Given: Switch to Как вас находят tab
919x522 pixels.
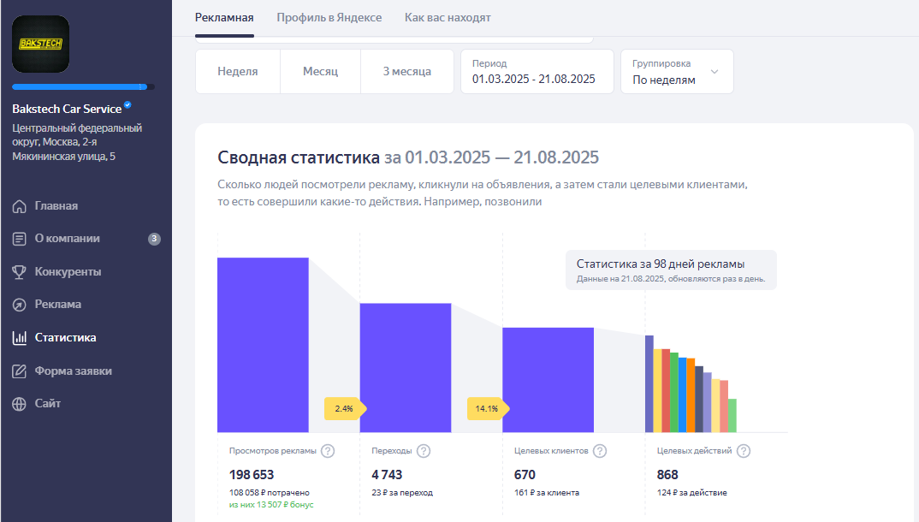Looking at the screenshot, I should 448,18.
